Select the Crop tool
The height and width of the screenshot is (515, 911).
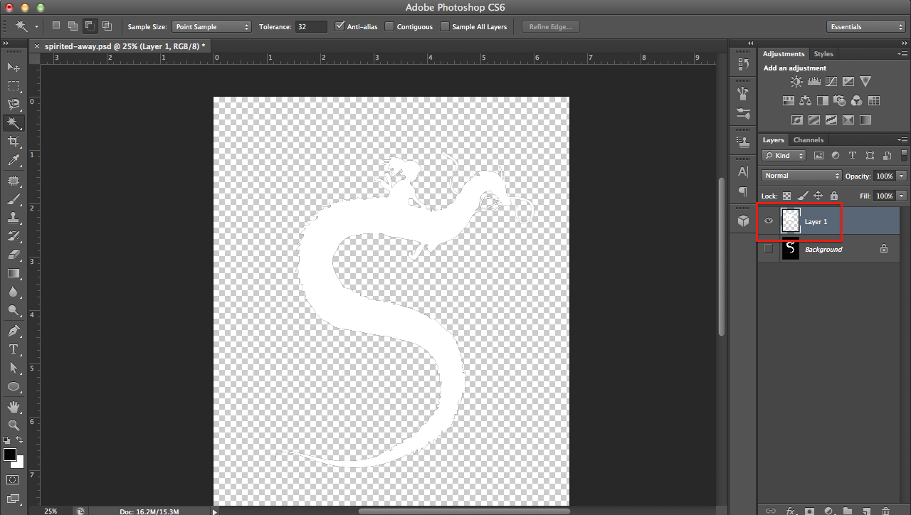pos(14,142)
